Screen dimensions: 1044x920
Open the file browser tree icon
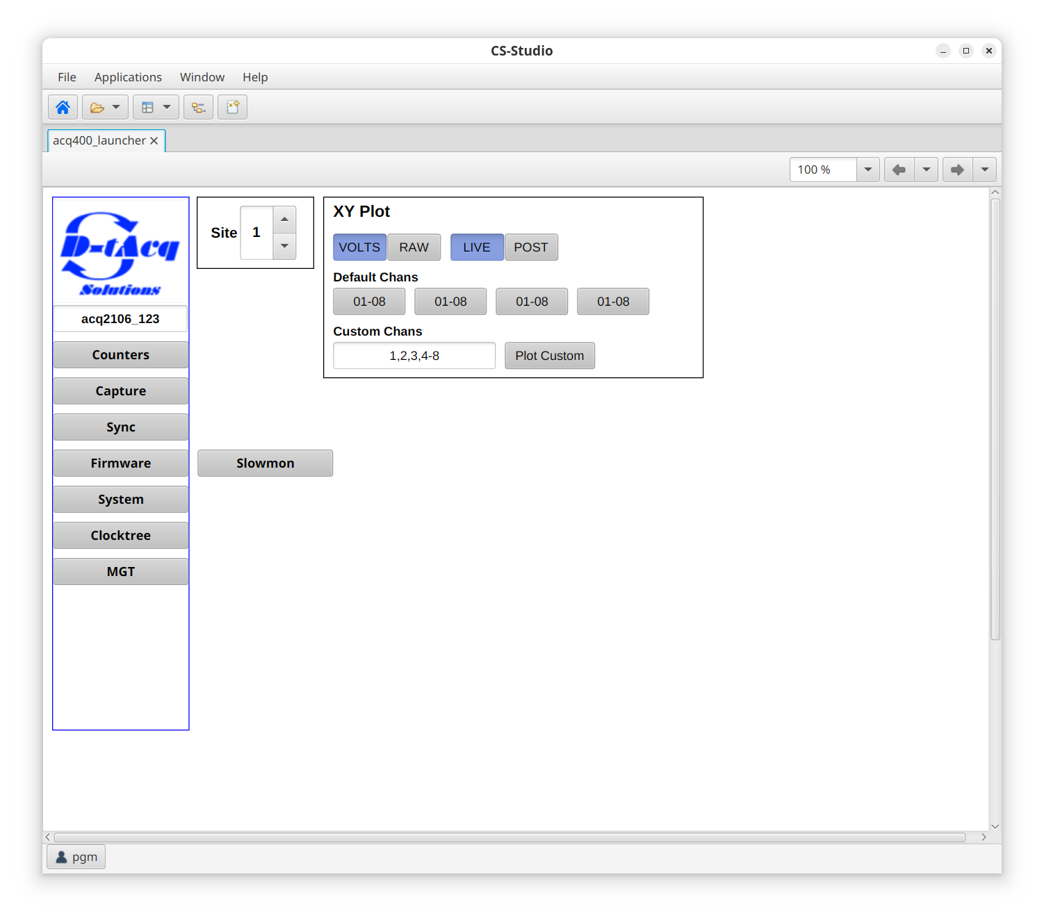coord(198,107)
